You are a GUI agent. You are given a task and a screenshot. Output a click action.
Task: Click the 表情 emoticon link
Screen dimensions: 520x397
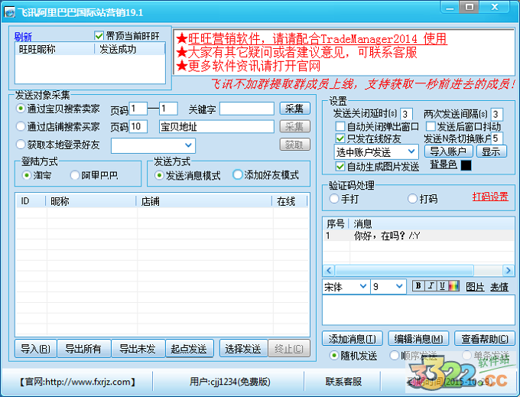[x=499, y=287]
